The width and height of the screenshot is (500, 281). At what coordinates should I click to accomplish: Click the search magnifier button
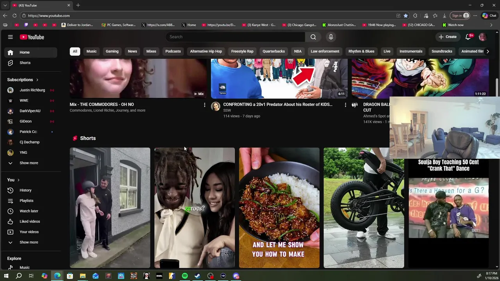tap(313, 37)
